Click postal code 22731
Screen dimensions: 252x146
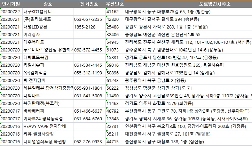(112, 127)
